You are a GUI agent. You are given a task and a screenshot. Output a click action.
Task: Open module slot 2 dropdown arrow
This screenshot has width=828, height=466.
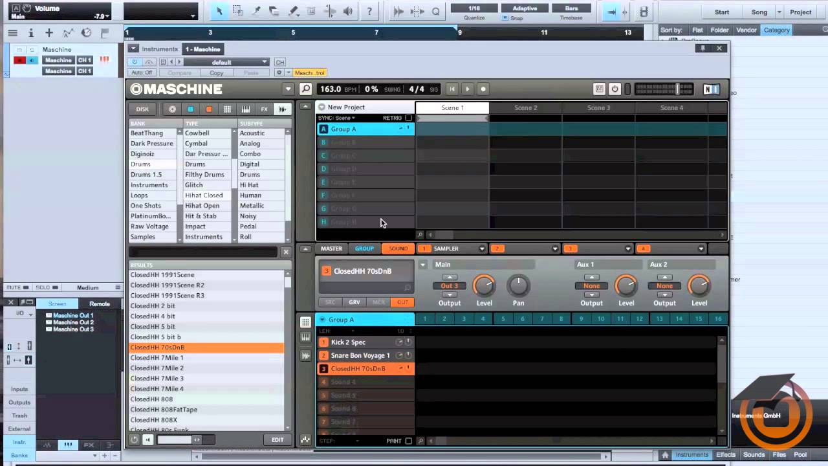(x=555, y=249)
